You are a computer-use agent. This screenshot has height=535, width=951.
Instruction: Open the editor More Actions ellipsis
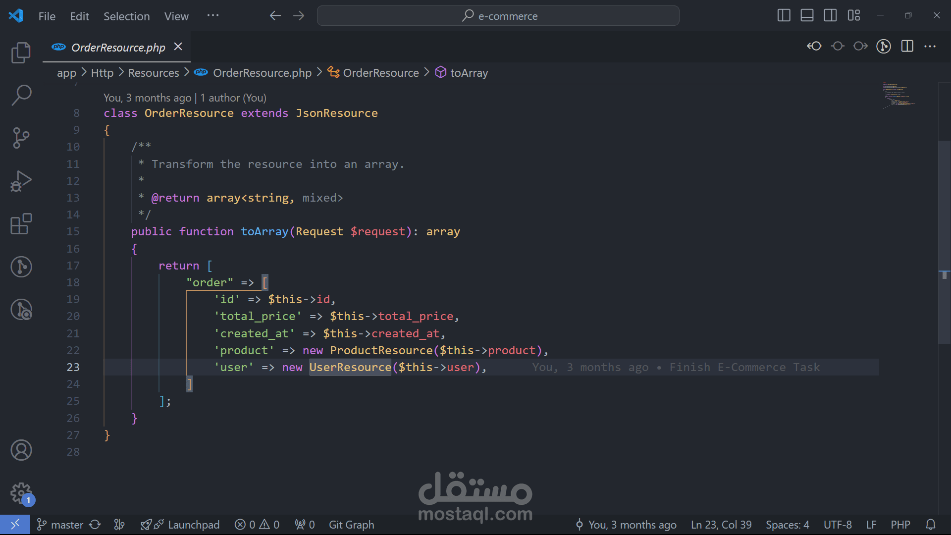pos(930,46)
